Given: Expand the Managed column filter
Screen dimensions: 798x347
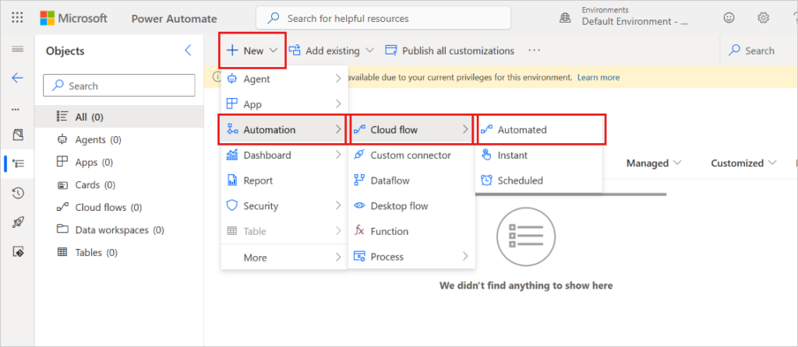Looking at the screenshot, I should point(654,163).
